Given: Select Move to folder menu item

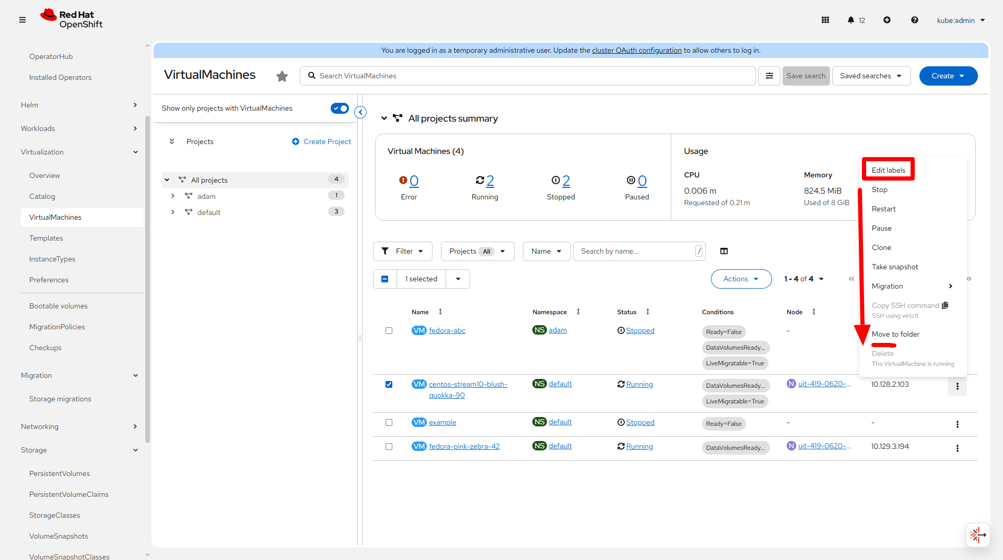Looking at the screenshot, I should 895,335.
